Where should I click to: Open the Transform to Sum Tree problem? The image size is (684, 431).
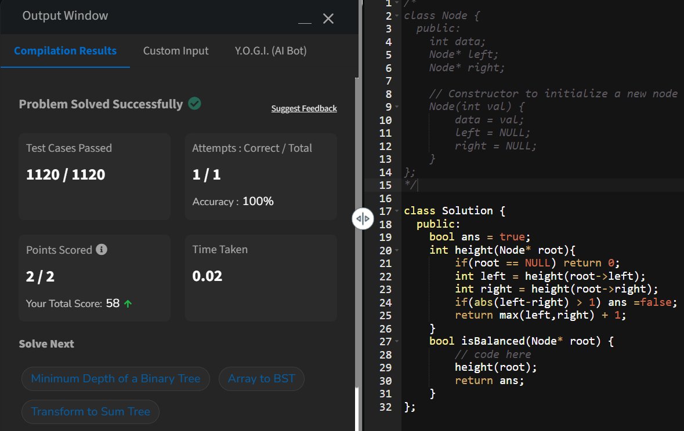coord(91,412)
